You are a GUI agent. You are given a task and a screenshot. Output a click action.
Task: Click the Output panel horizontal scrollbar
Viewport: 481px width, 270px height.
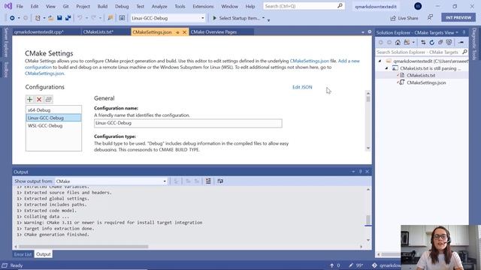click(83, 247)
